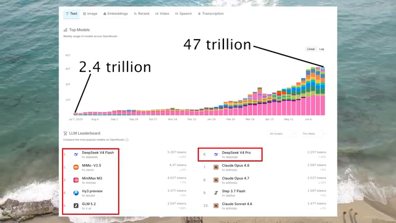Click the Claude Sonnet 4.6 Anthropic icon
This screenshot has width=396, height=223.
(x=216, y=206)
